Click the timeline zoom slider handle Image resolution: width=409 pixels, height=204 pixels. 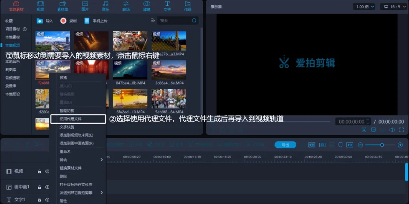click(382, 145)
